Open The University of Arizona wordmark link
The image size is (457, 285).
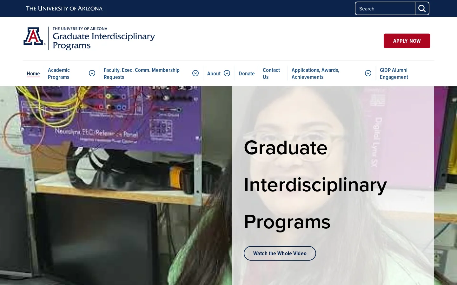coord(64,9)
